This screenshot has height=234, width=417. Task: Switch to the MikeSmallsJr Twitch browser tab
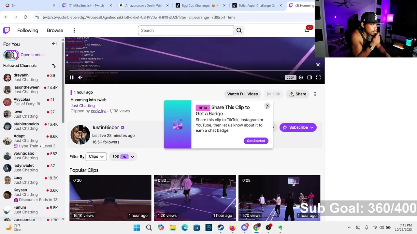pos(87,6)
